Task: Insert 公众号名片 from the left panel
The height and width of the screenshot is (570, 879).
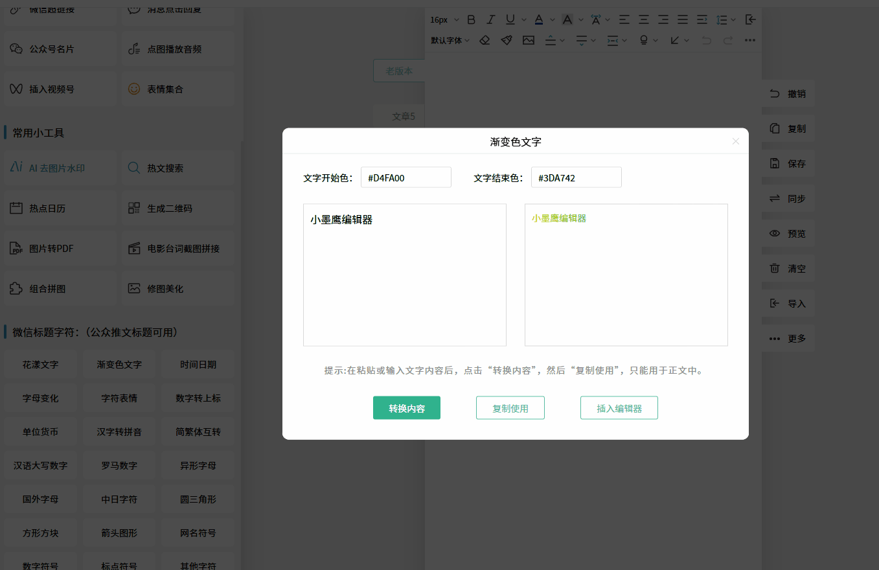Action: coord(59,49)
